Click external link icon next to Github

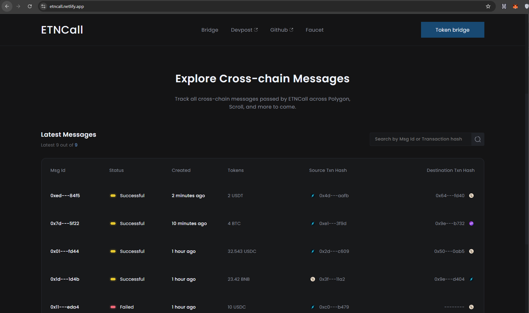pyautogui.click(x=291, y=30)
